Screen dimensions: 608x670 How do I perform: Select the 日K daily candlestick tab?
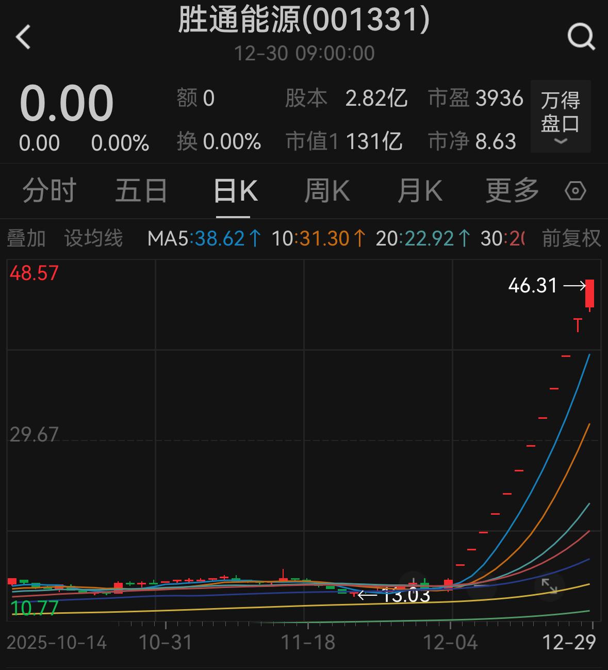235,191
